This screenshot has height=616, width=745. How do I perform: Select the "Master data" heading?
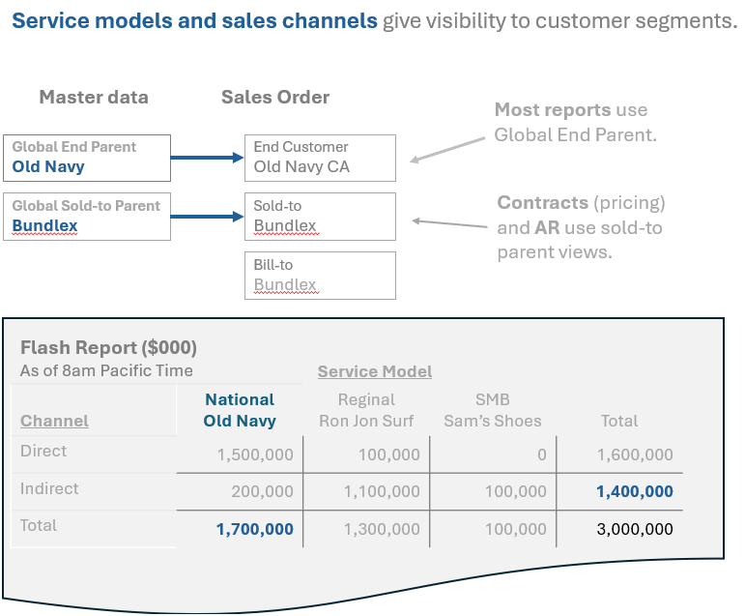pyautogui.click(x=94, y=97)
